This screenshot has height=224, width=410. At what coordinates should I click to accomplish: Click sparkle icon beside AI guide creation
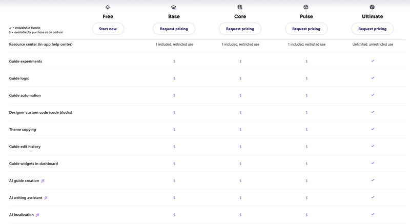43,181
